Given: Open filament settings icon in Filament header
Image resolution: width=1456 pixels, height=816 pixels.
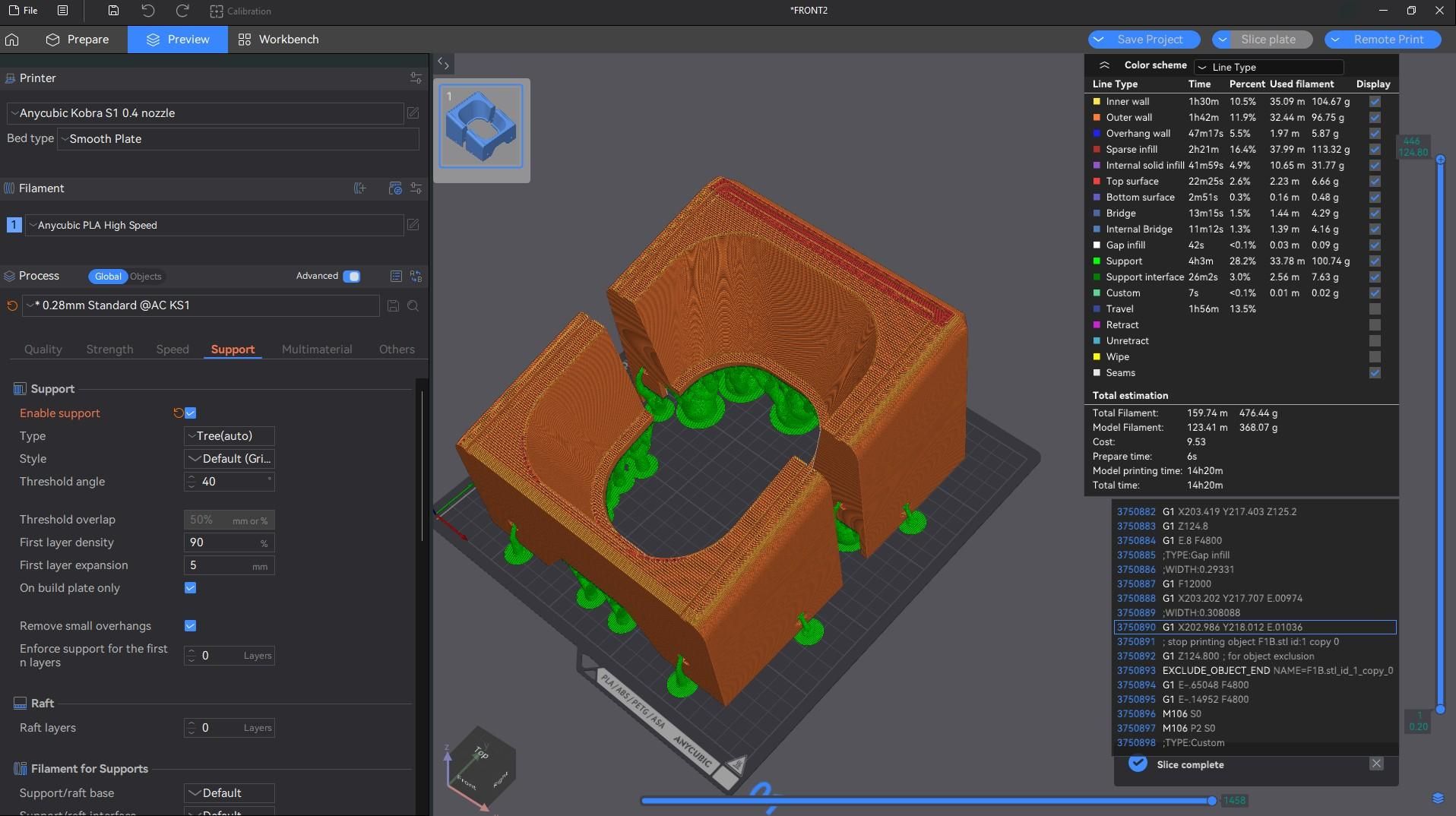Looking at the screenshot, I should tap(416, 188).
